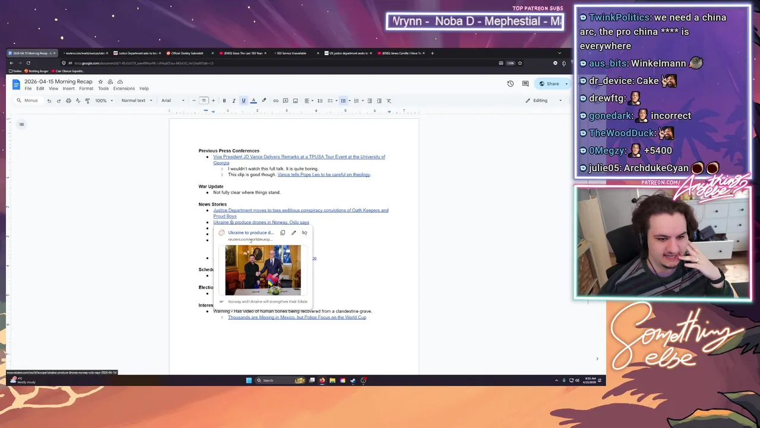Remove link via unlink icon in preview
The height and width of the screenshot is (428, 760).
click(305, 233)
